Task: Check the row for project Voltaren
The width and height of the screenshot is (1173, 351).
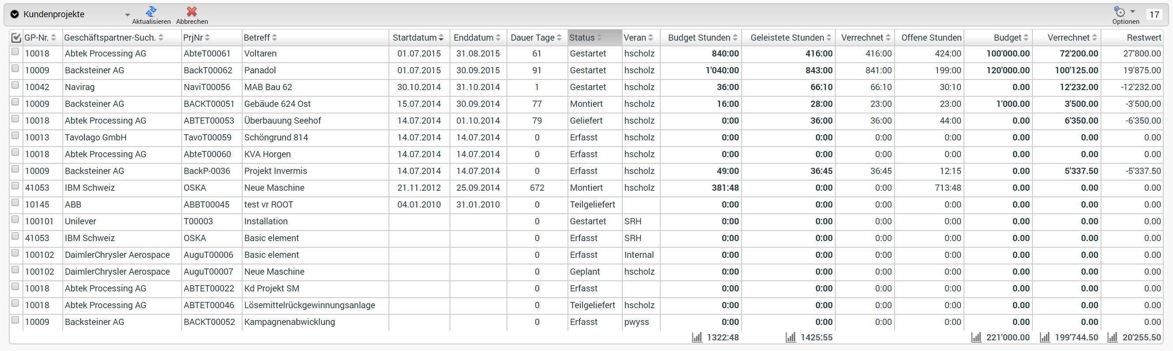Action: pos(15,52)
